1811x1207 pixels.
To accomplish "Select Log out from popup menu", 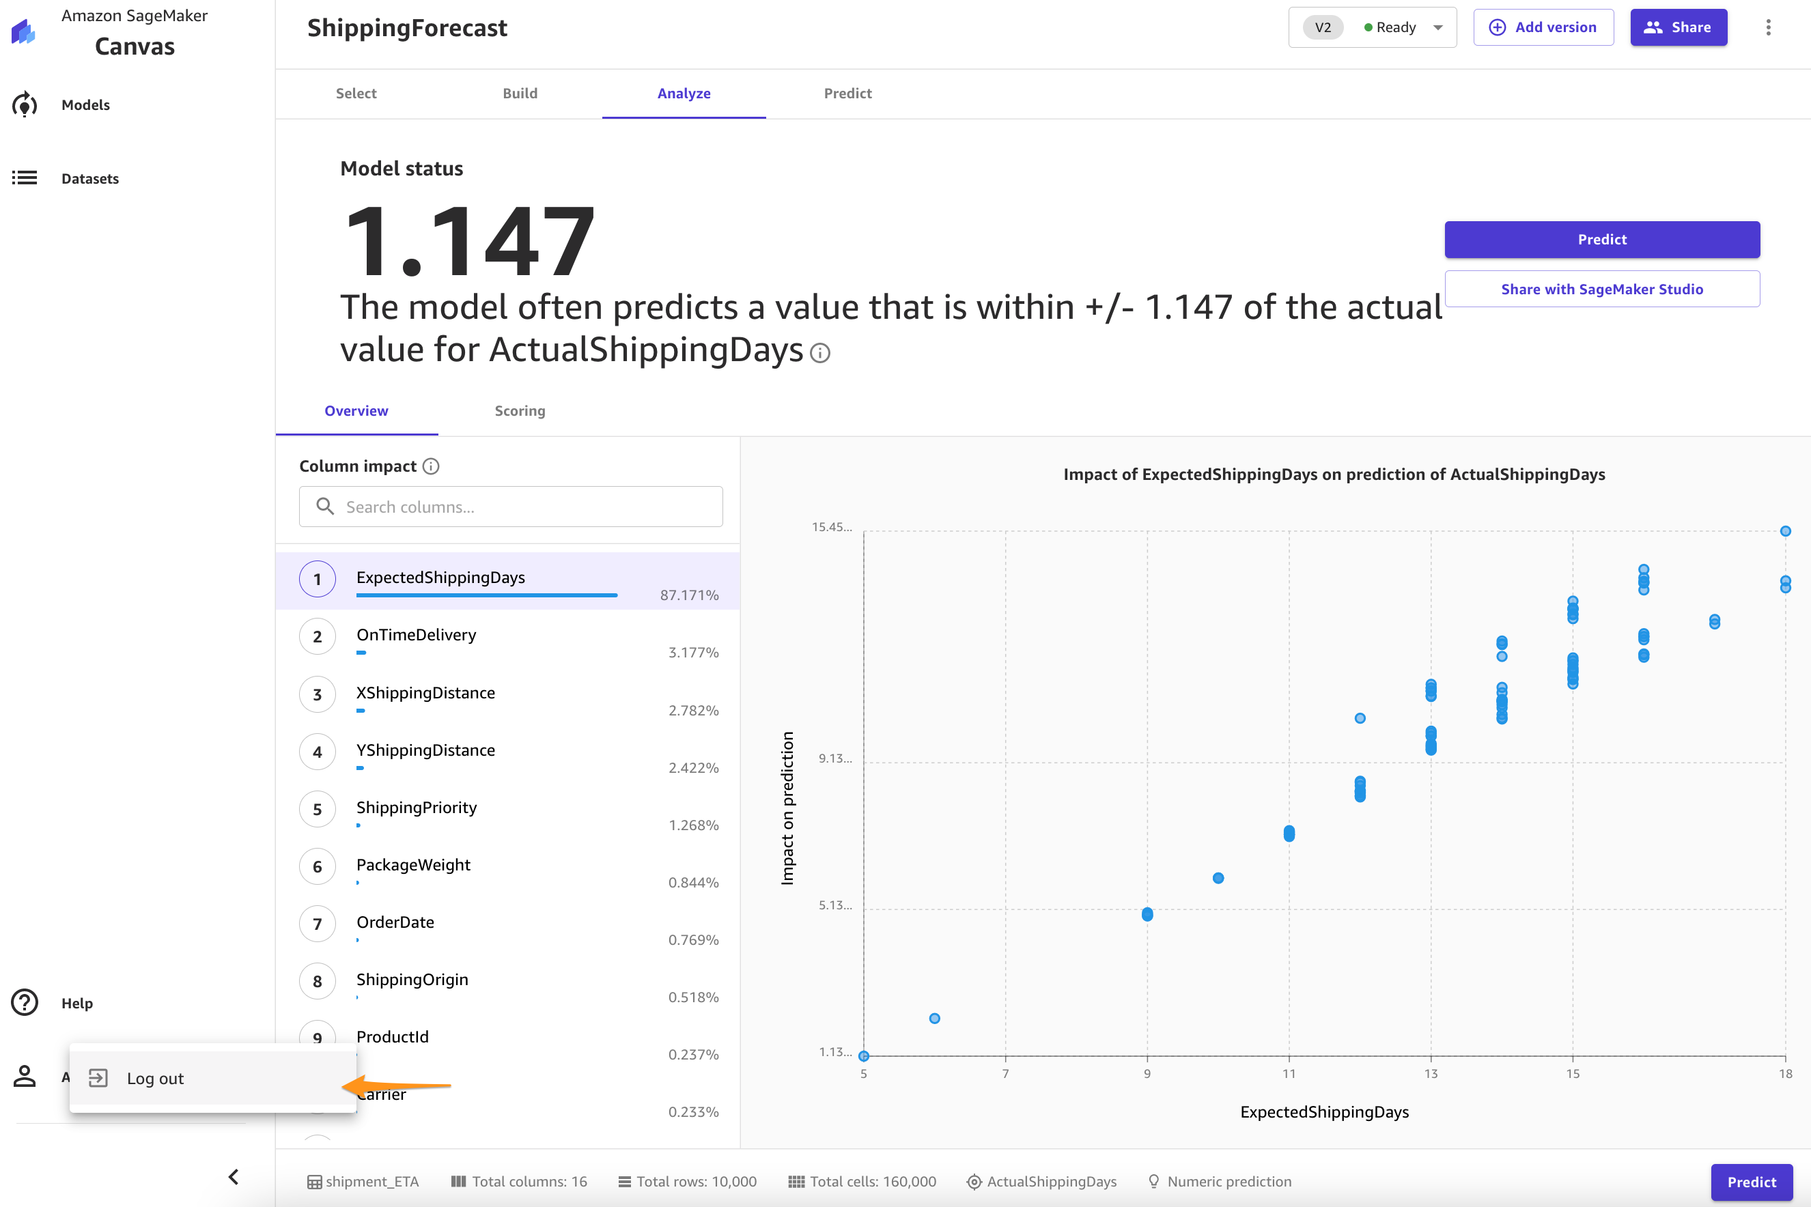I will [156, 1079].
